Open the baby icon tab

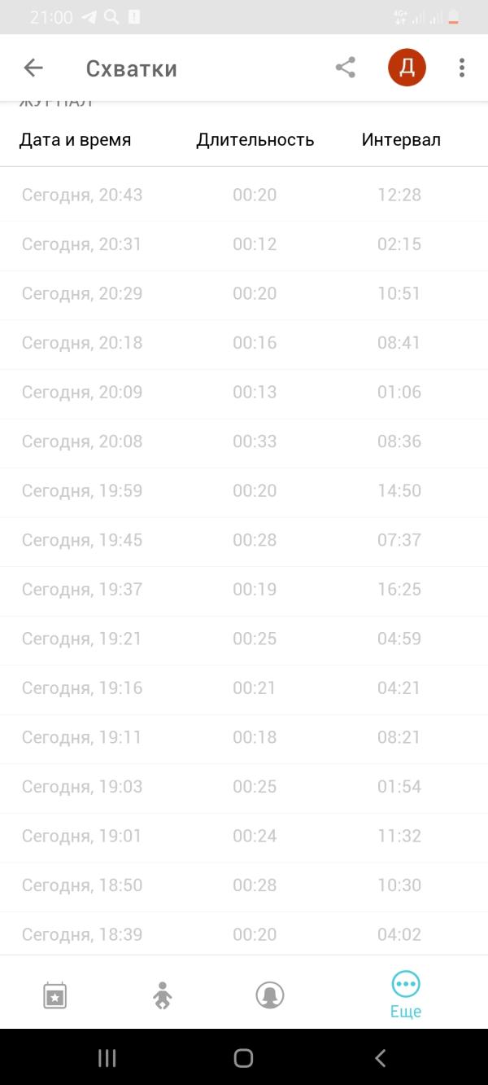[x=163, y=995]
